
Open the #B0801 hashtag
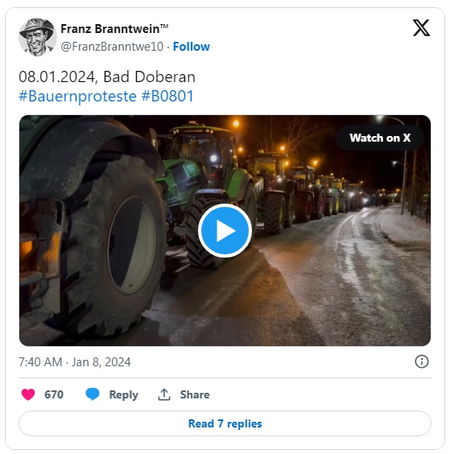point(167,96)
